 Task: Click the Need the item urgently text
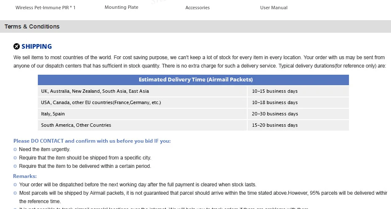click(45, 149)
